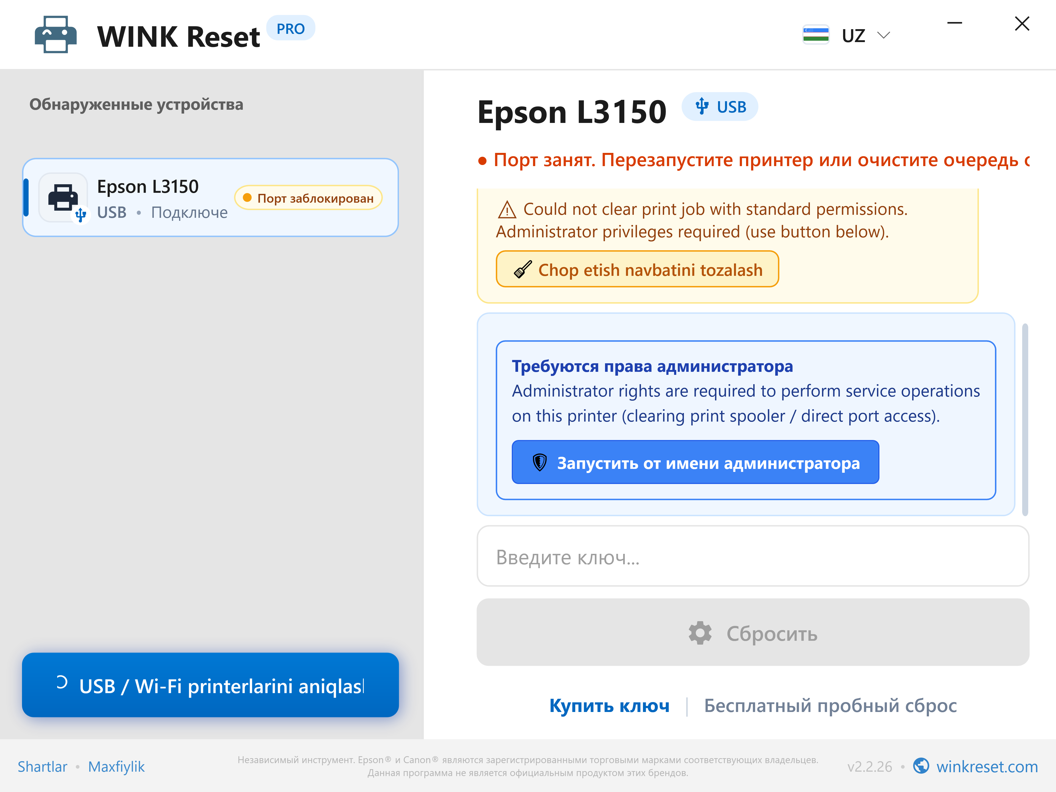The image size is (1056, 792).
Task: Select the Epson L3150 device card
Action: click(211, 198)
